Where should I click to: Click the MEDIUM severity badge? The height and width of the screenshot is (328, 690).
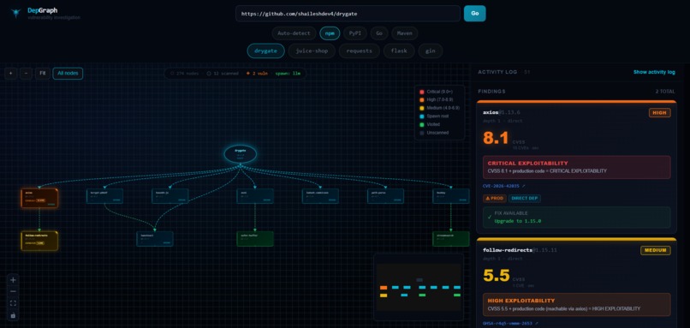(x=656, y=251)
